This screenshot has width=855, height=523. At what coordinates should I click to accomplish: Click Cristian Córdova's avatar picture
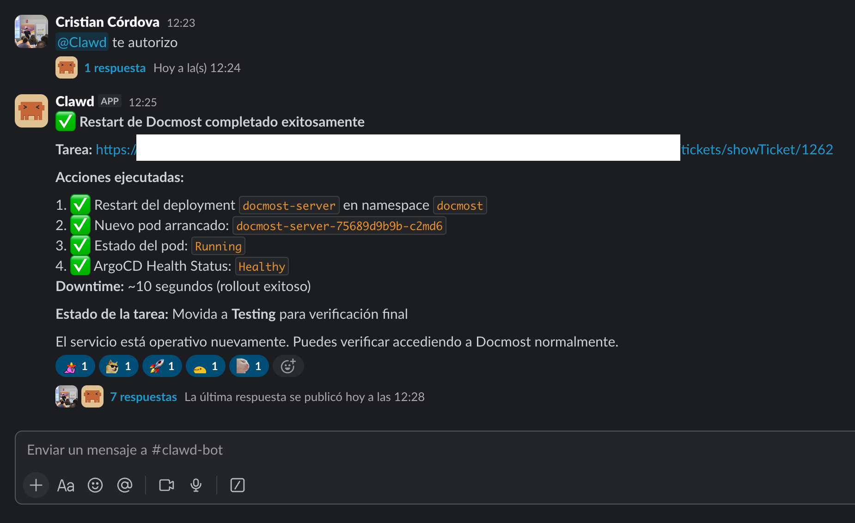pyautogui.click(x=31, y=31)
